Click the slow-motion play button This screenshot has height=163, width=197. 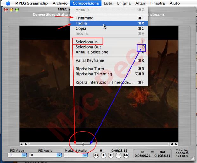pos(118,155)
